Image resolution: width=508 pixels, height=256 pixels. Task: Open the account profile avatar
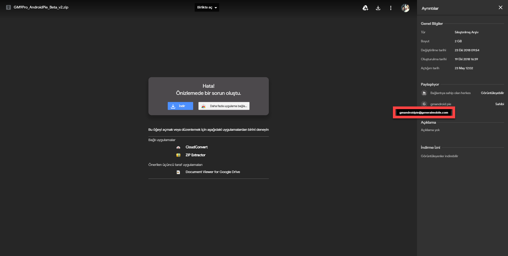coord(405,8)
